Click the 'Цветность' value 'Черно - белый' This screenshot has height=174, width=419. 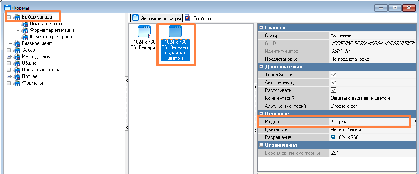coord(347,129)
